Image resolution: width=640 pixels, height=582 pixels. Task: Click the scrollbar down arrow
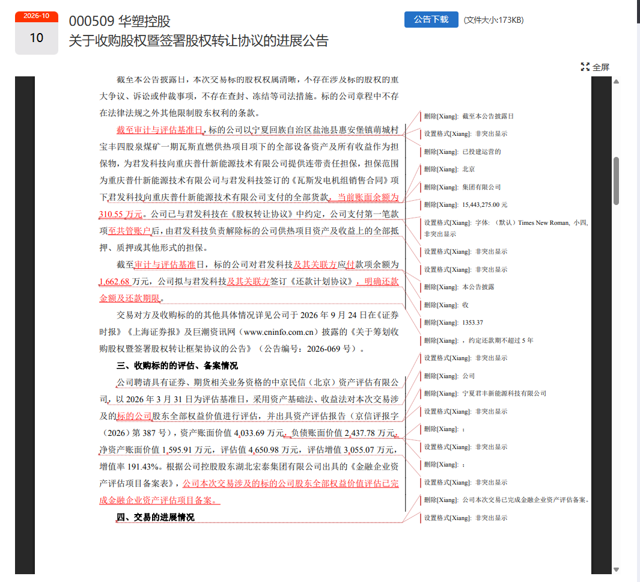(617, 569)
